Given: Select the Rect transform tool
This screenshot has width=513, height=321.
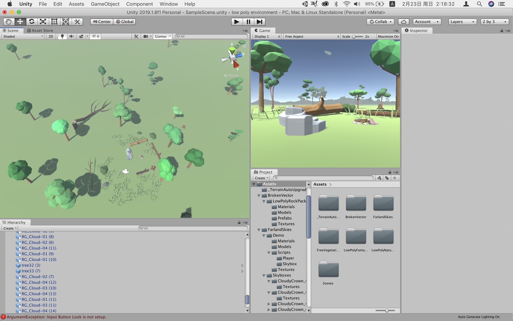Looking at the screenshot, I should pyautogui.click(x=54, y=22).
